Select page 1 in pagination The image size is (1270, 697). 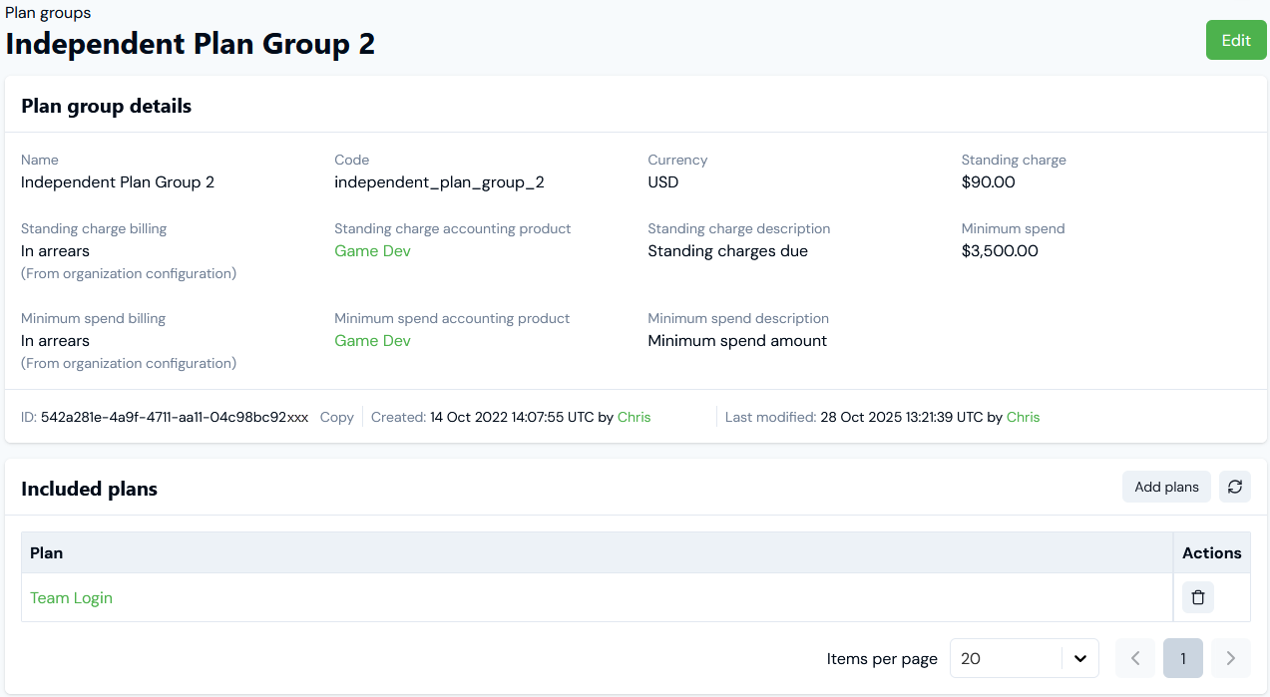(1182, 658)
